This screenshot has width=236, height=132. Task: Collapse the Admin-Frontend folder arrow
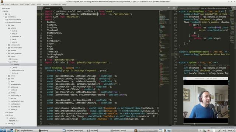(6, 22)
